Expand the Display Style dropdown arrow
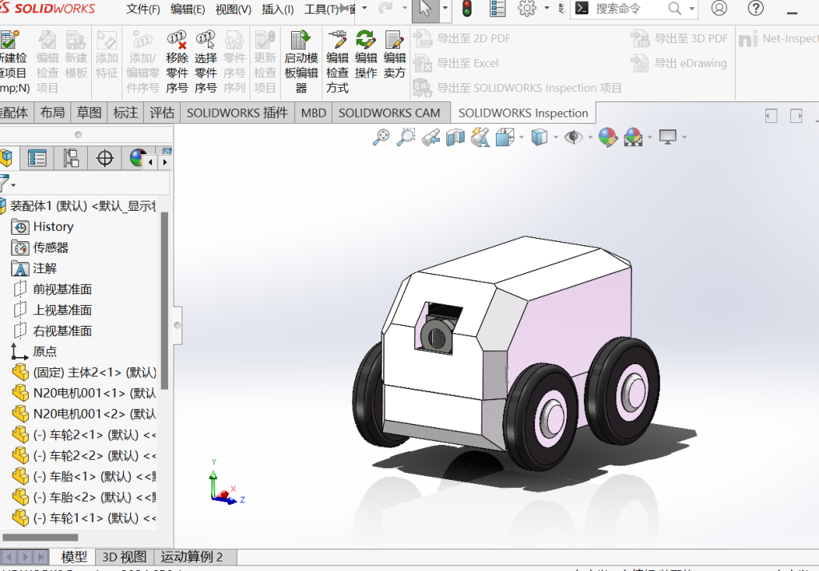The height and width of the screenshot is (571, 819). [x=555, y=137]
